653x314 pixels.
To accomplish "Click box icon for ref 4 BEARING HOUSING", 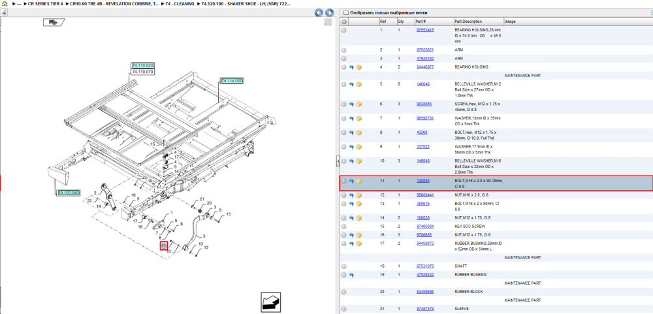I will [x=358, y=67].
